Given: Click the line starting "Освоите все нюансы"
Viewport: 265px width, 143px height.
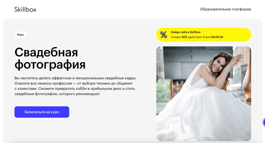Looking at the screenshot, I should [73, 83].
